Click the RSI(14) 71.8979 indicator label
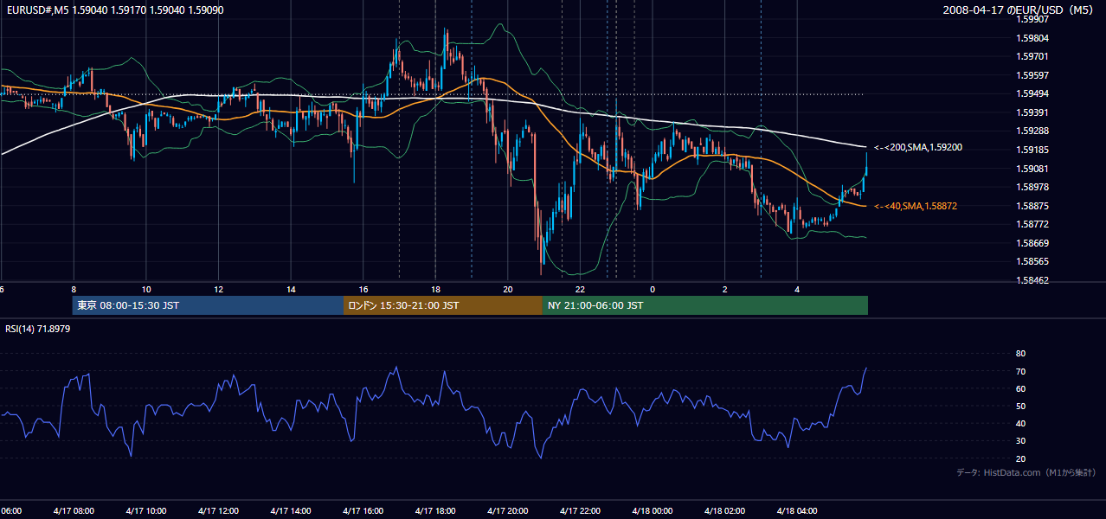1106x519 pixels. (x=38, y=329)
